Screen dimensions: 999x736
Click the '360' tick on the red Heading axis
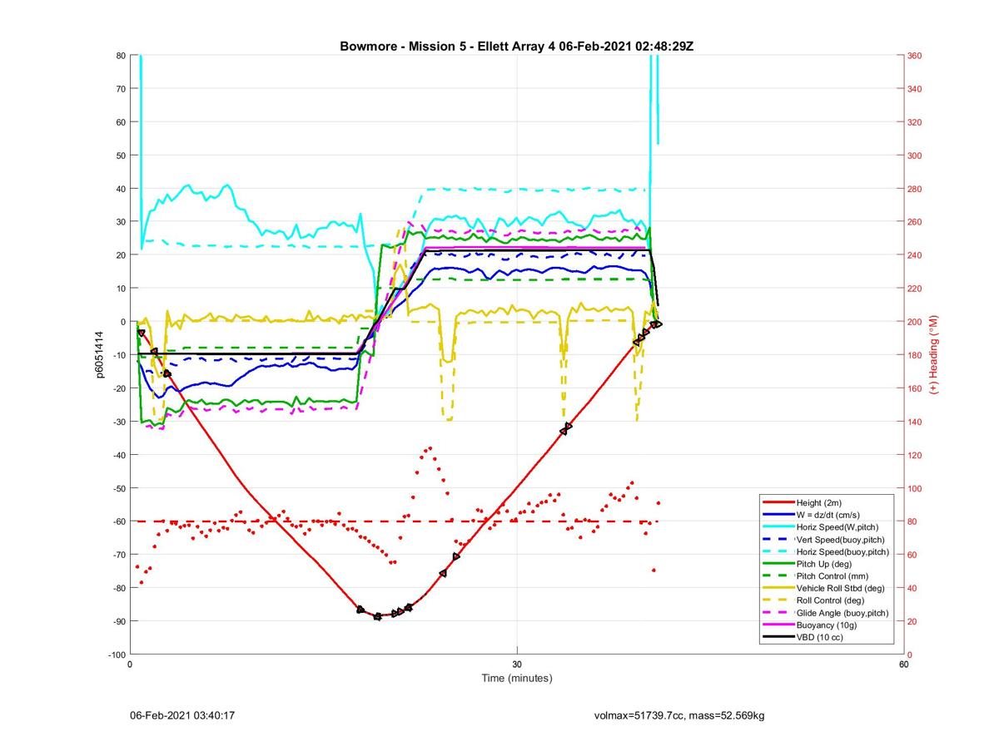915,56
